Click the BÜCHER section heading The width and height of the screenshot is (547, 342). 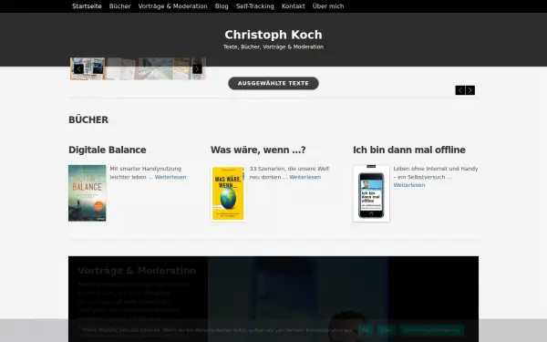(x=88, y=119)
